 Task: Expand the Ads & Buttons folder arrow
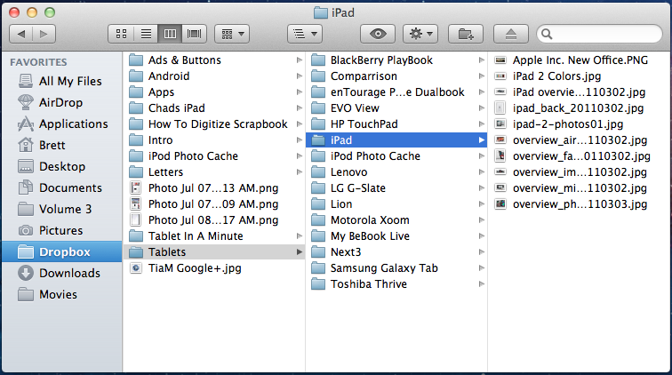point(300,60)
